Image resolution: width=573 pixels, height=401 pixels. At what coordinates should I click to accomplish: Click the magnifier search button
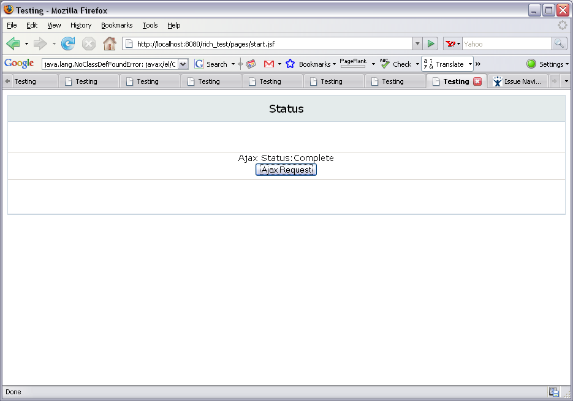[559, 44]
